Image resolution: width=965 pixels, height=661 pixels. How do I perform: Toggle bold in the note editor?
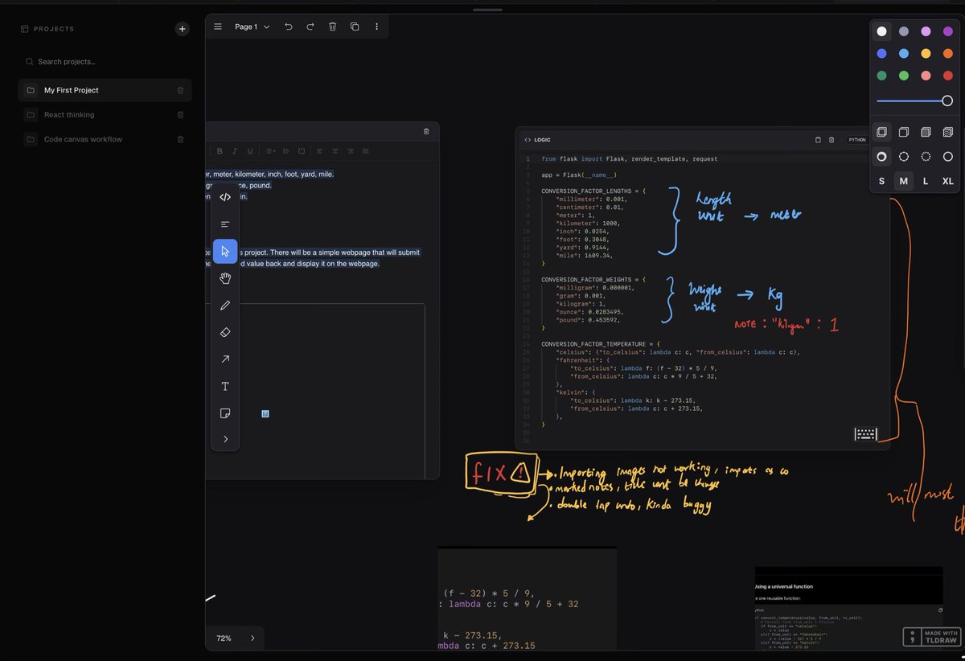point(220,151)
